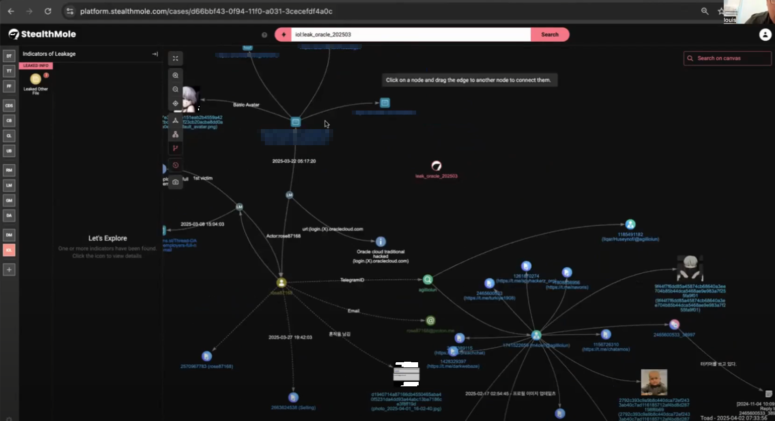
Task: Open the UB sidebar module
Action: pos(9,151)
